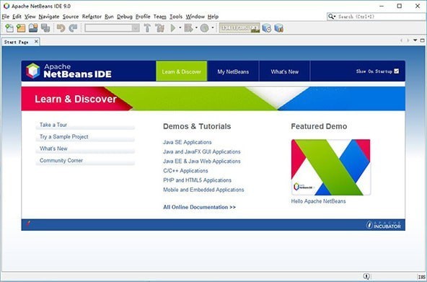The image size is (427, 282).
Task: Expand the Run Project dropdown arrow
Action: pos(180,28)
